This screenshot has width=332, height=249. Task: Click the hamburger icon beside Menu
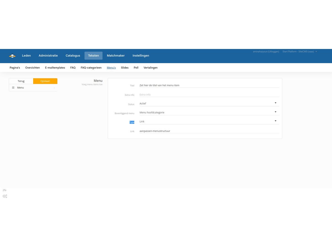click(x=13, y=88)
